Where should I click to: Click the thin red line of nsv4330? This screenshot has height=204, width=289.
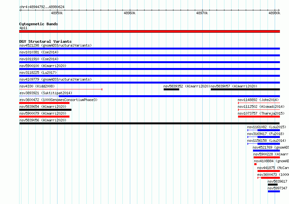point(61,89)
